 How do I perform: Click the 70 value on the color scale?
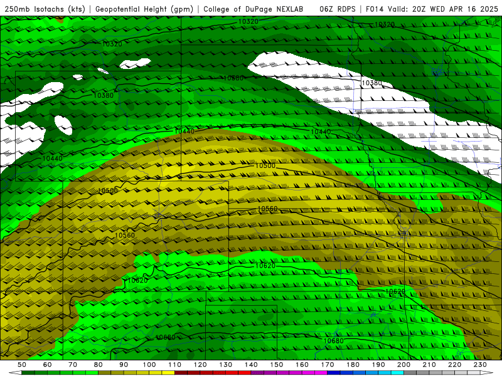[73, 365]
